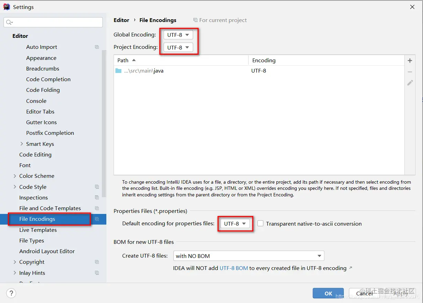Click the OK button
Viewport: 423px width, 303px height.
[328, 293]
